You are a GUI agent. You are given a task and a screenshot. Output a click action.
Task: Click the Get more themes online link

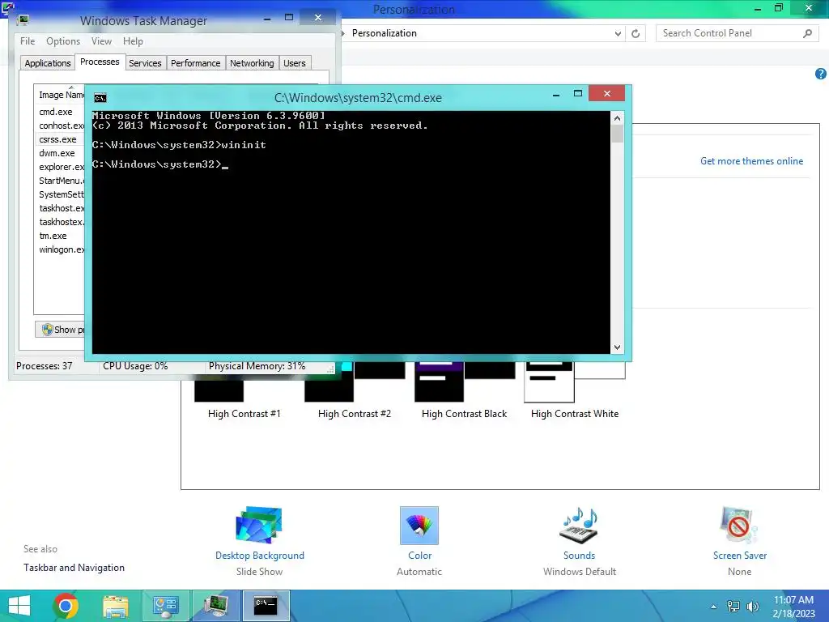[x=751, y=161]
